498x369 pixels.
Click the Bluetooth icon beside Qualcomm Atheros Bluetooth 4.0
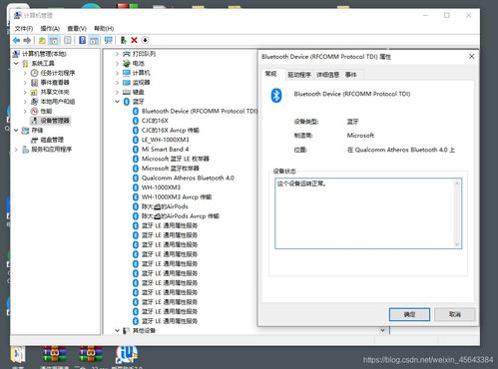click(x=136, y=178)
